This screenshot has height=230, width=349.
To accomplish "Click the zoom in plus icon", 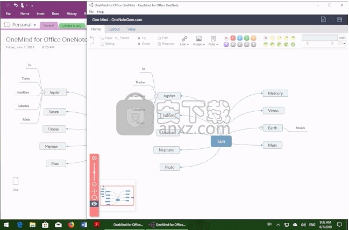I will 94,158.
